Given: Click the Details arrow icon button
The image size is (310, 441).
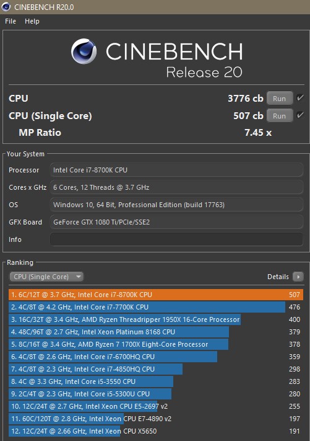Looking at the screenshot, I should point(298,277).
